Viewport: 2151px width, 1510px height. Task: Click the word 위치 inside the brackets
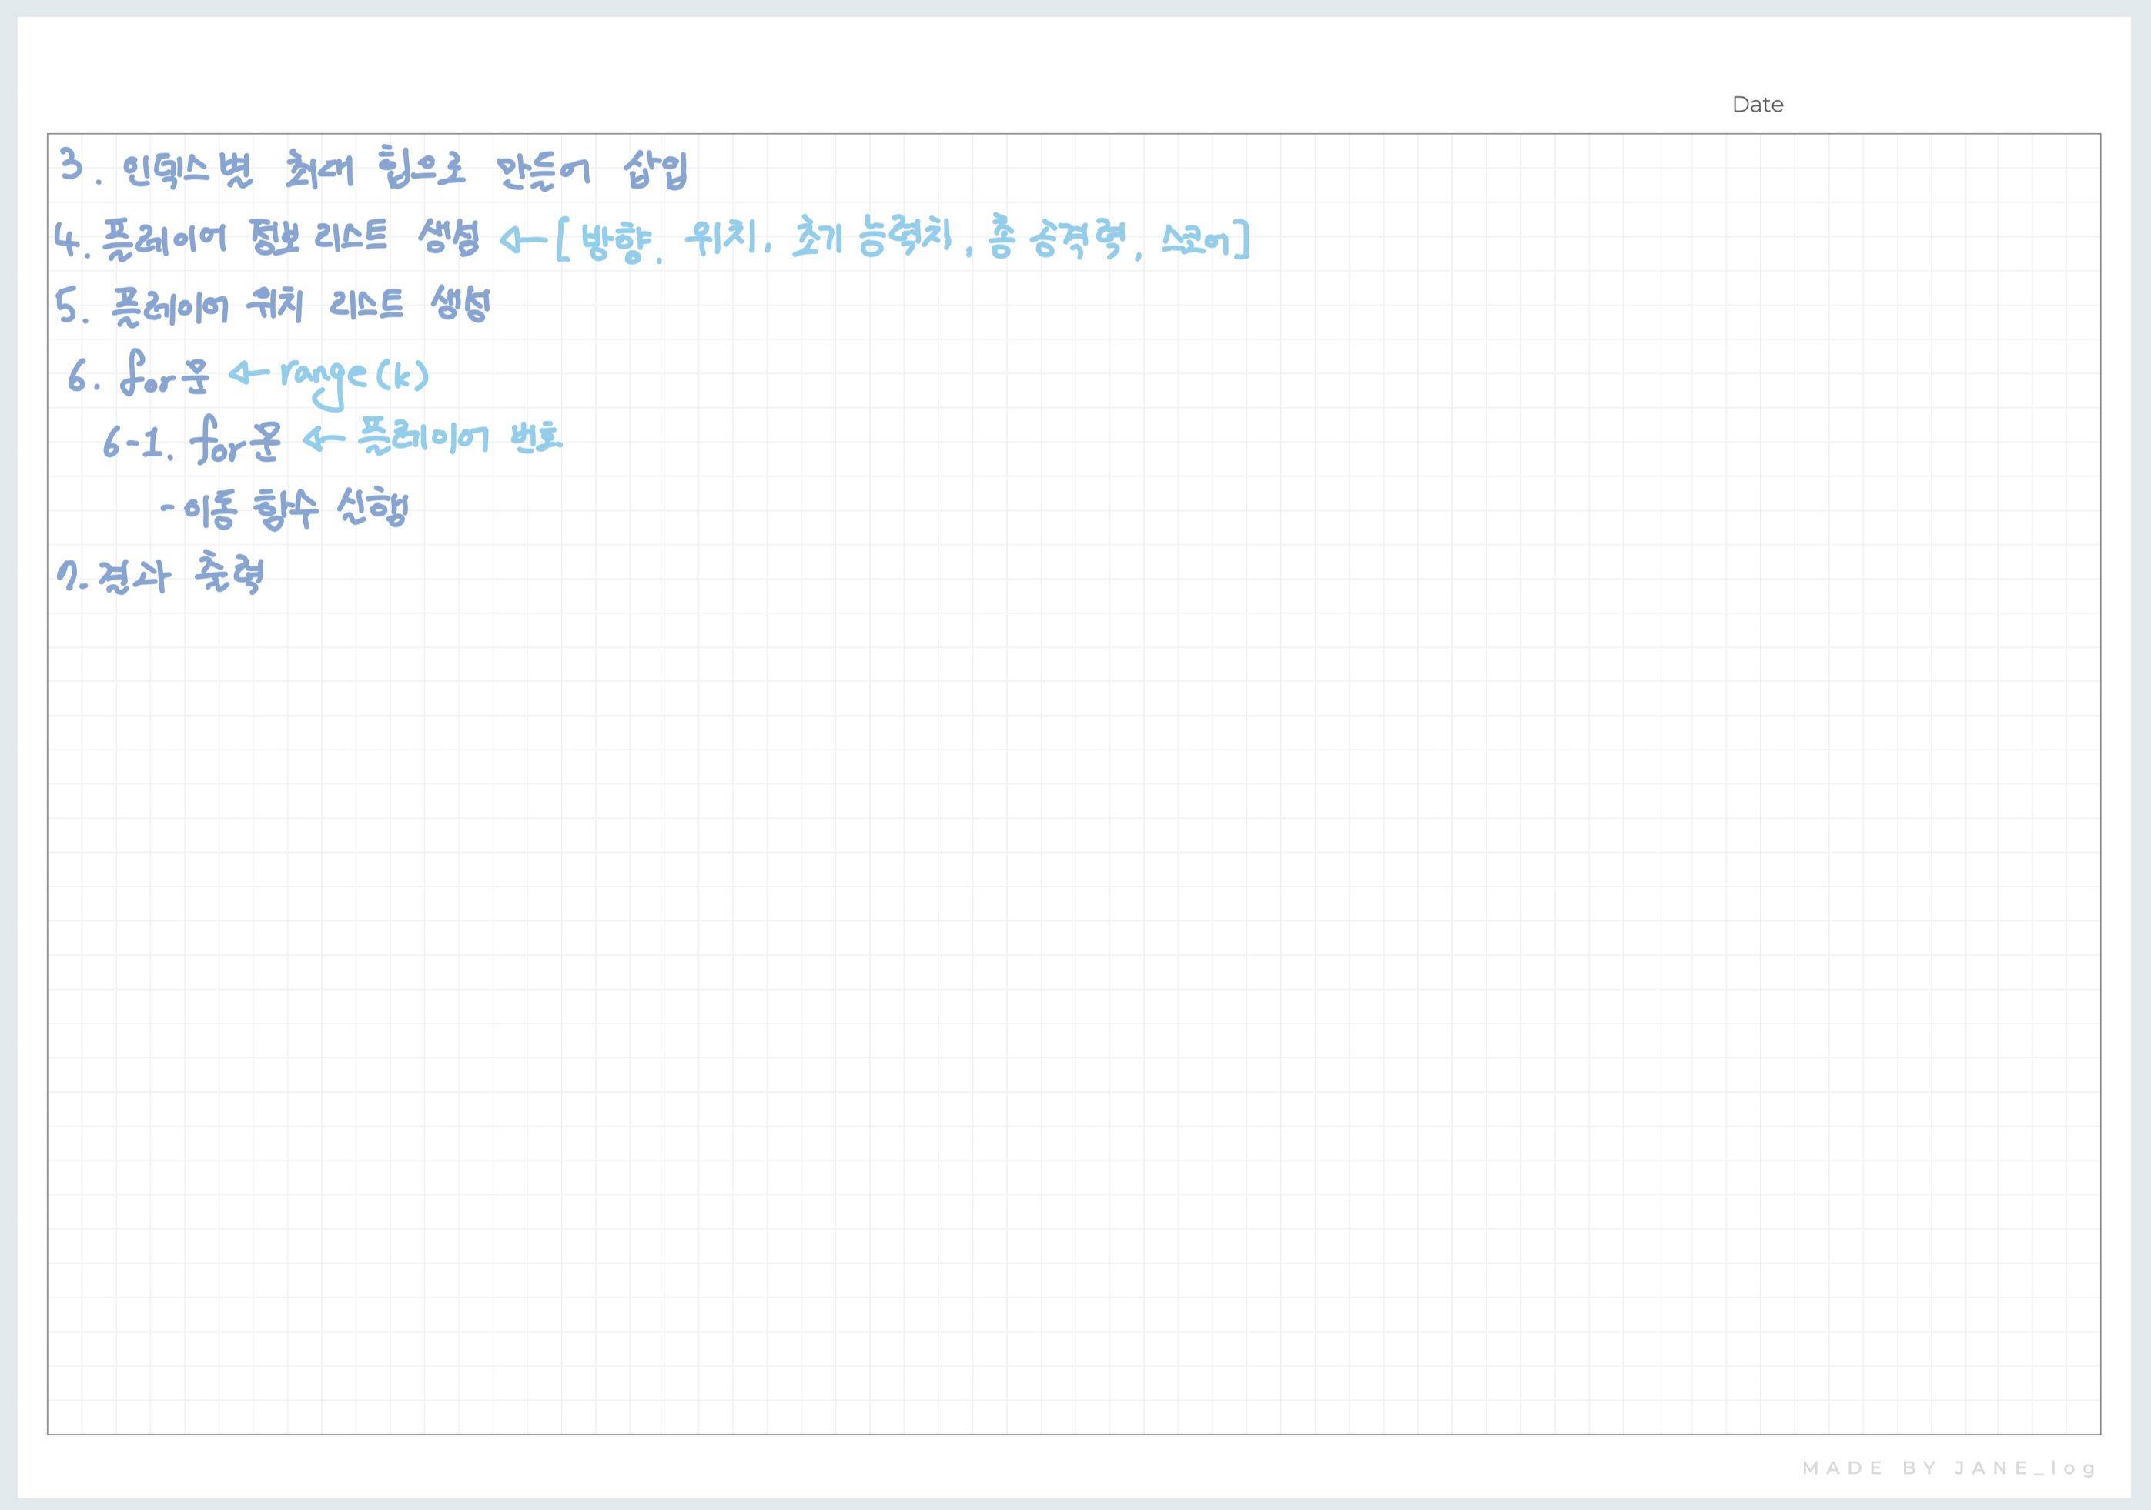coord(720,237)
